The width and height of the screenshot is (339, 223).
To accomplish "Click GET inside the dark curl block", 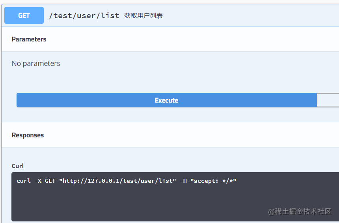I will coord(50,181).
